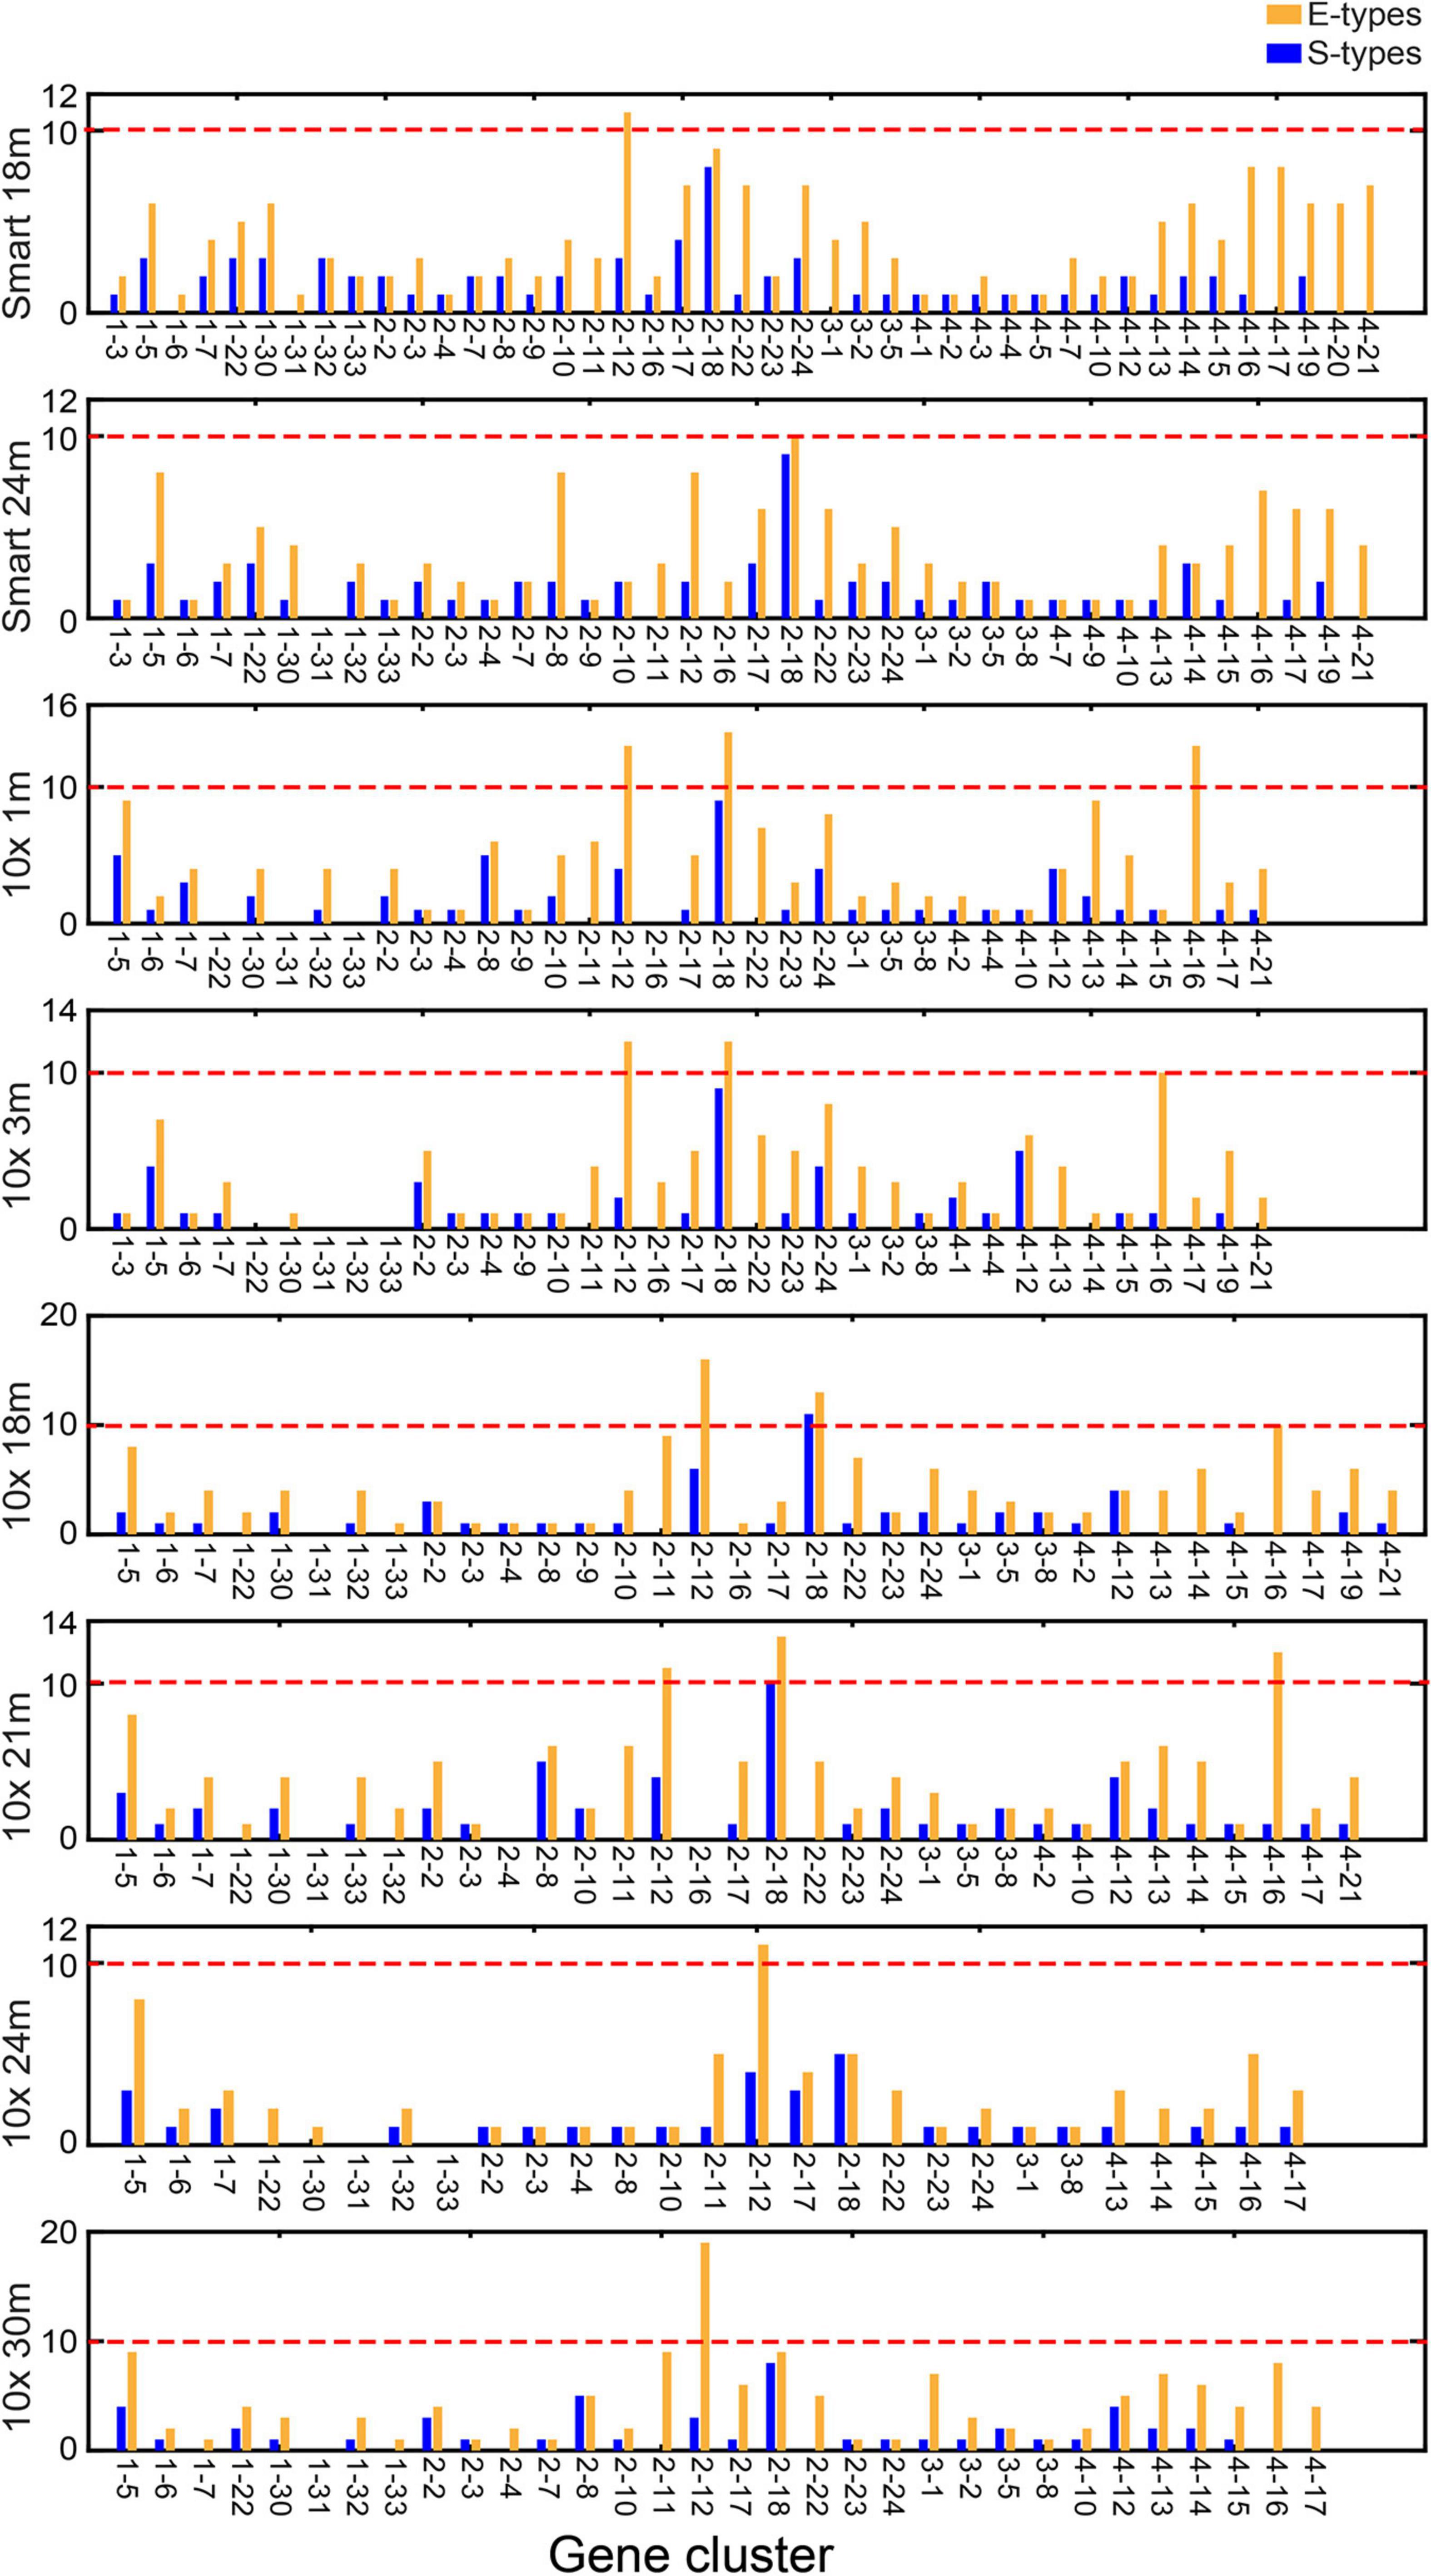Select the 'S-types' legend label
This screenshot has width=1431, height=2576.
[1364, 53]
